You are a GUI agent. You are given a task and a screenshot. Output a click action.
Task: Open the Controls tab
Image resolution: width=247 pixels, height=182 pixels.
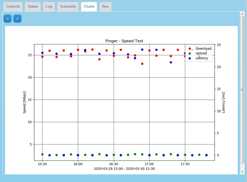pos(13,7)
